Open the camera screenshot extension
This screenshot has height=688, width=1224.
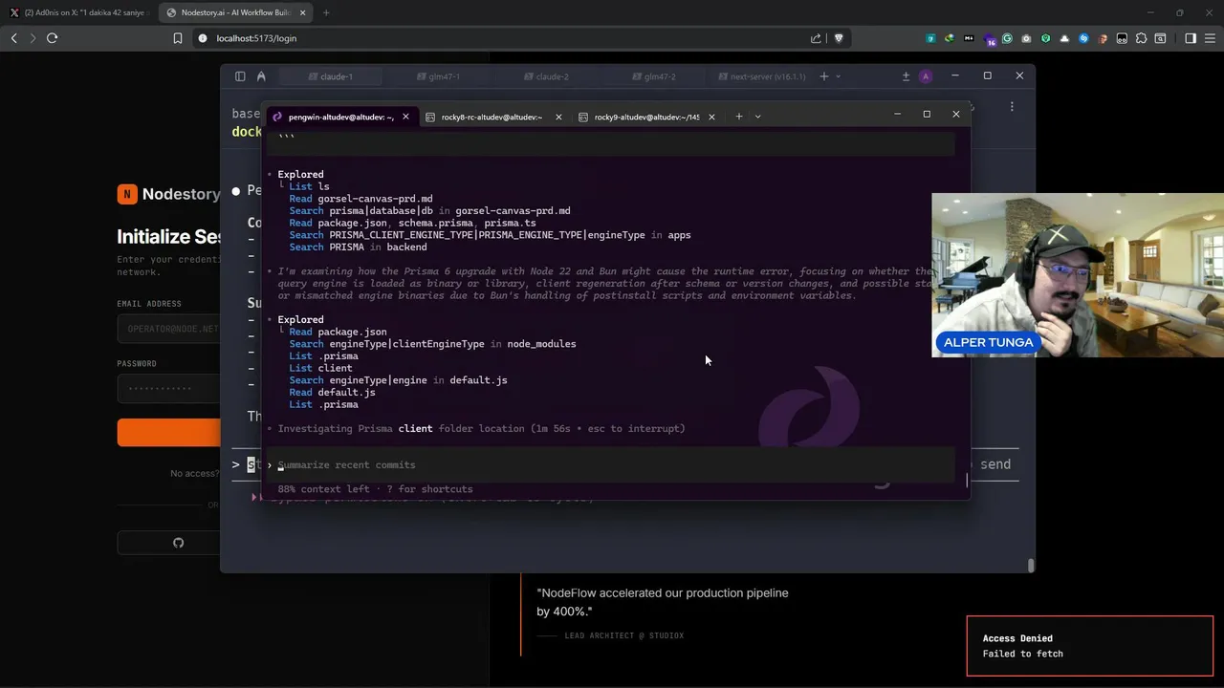pyautogui.click(x=1026, y=38)
